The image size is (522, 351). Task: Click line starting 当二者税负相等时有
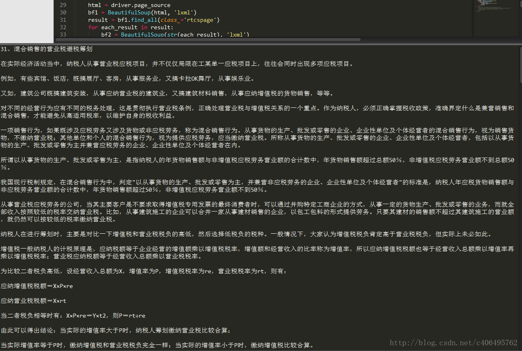pyautogui.click(x=73, y=316)
